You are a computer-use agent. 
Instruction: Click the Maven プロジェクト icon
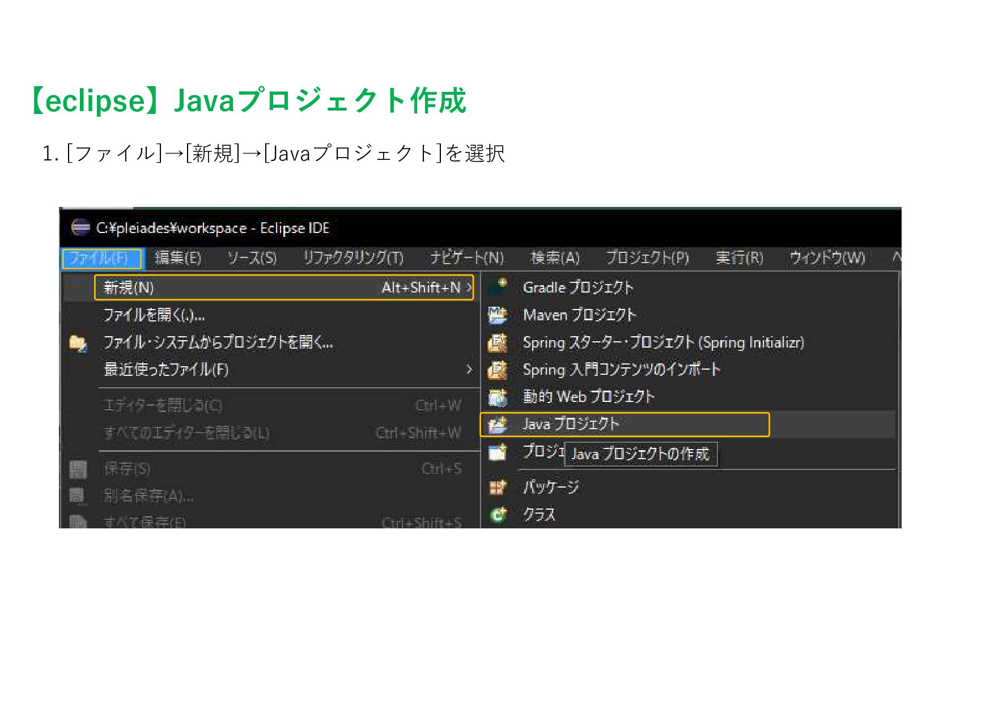[x=498, y=315]
